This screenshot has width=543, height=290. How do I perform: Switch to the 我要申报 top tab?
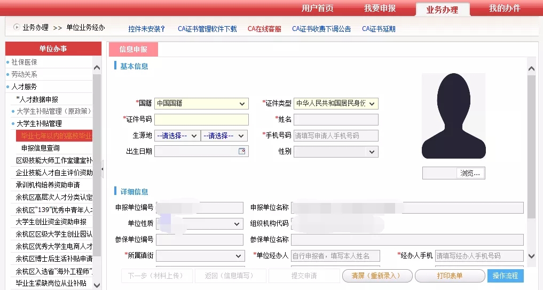point(380,9)
